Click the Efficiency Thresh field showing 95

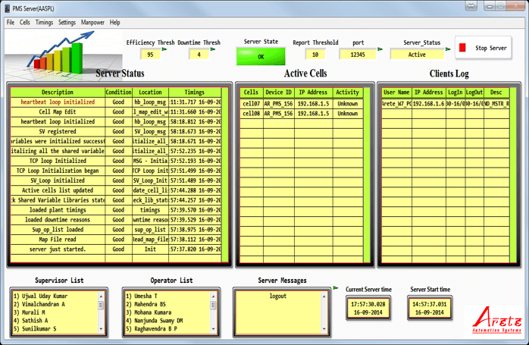coord(150,55)
